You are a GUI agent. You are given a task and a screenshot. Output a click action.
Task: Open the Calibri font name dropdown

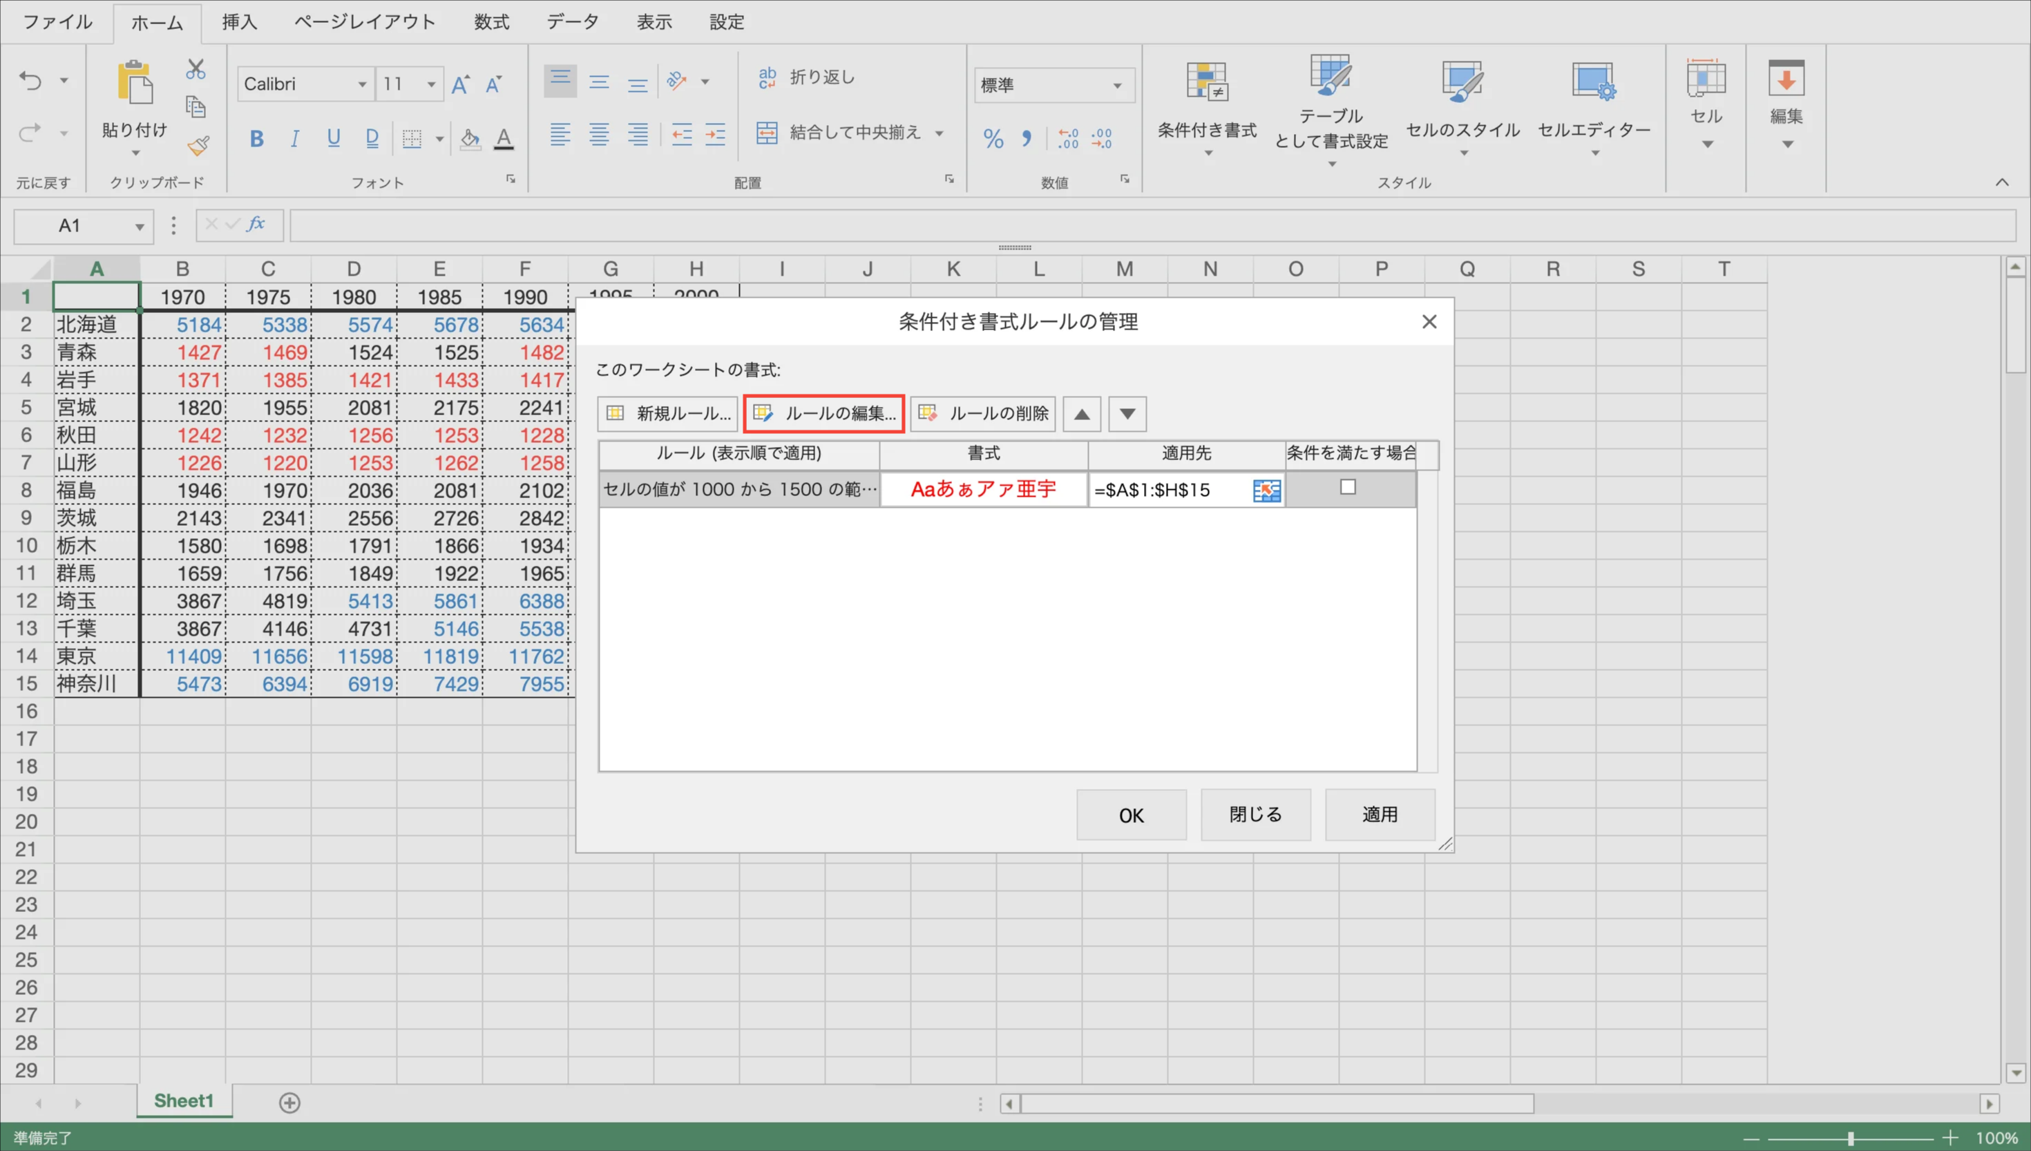(361, 84)
